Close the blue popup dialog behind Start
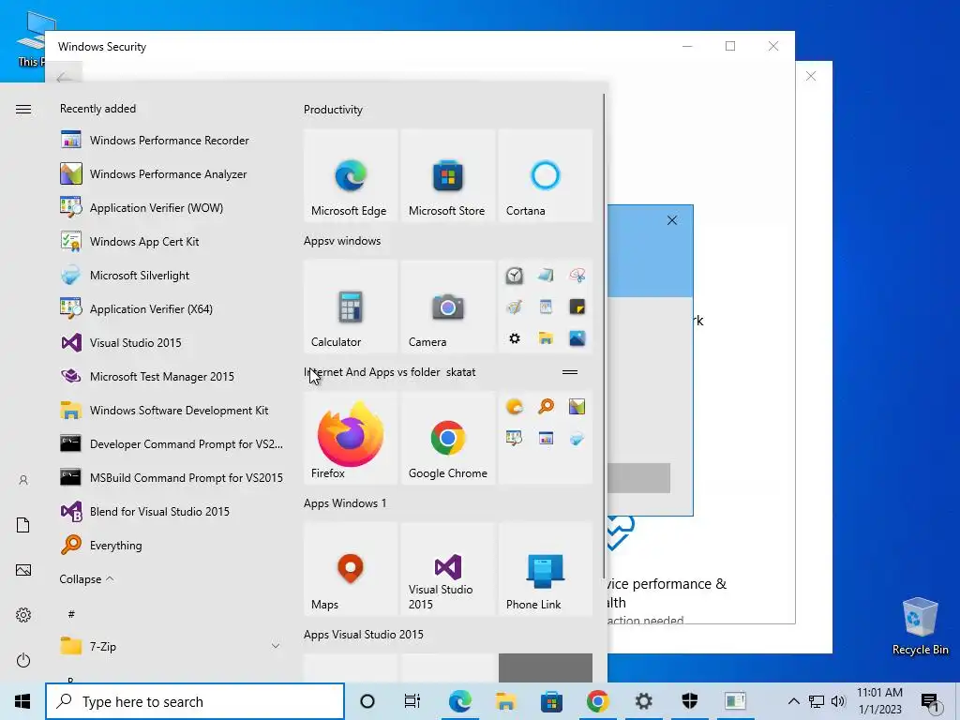This screenshot has width=960, height=720. (x=671, y=220)
